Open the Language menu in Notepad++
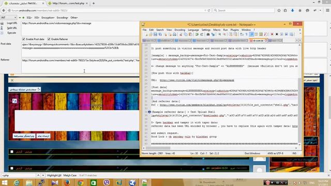Viewport: 331px width, 186px height. click(193, 30)
